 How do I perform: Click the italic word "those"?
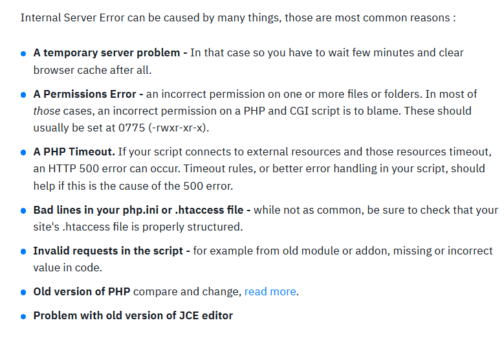[x=47, y=111]
